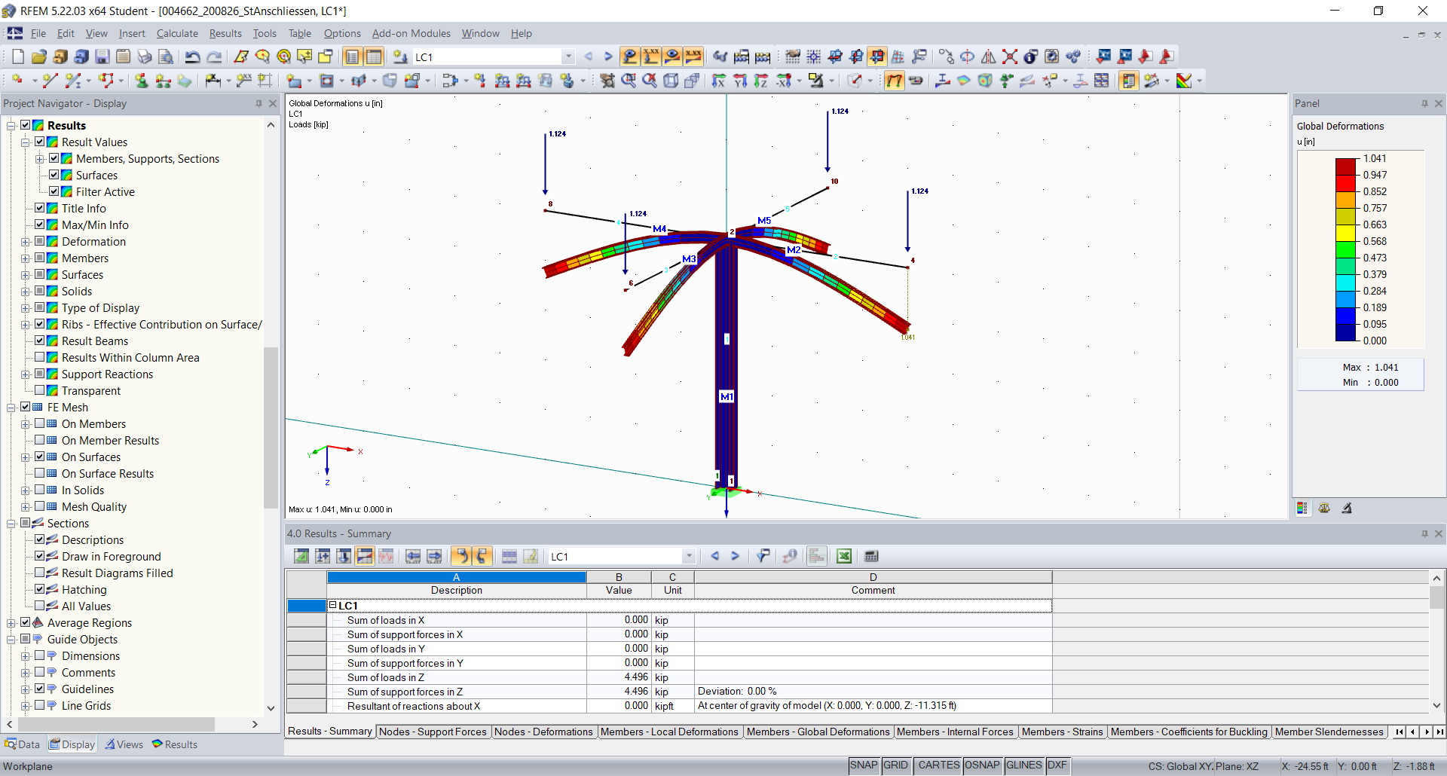The image size is (1447, 776).
Task: Collapse the Results tree in Project Navigator
Action: coord(11,125)
